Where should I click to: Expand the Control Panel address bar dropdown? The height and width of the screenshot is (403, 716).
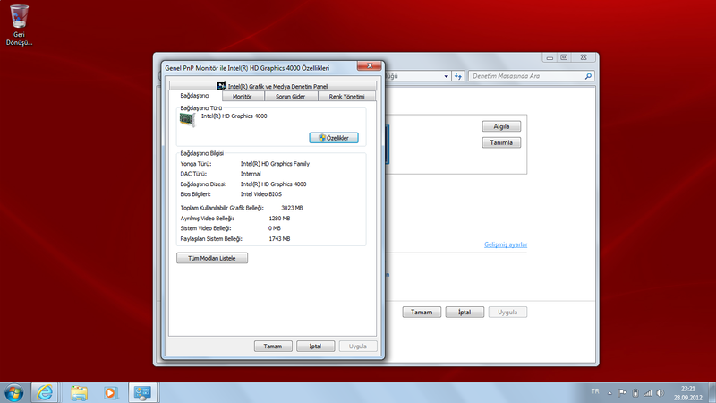click(446, 76)
